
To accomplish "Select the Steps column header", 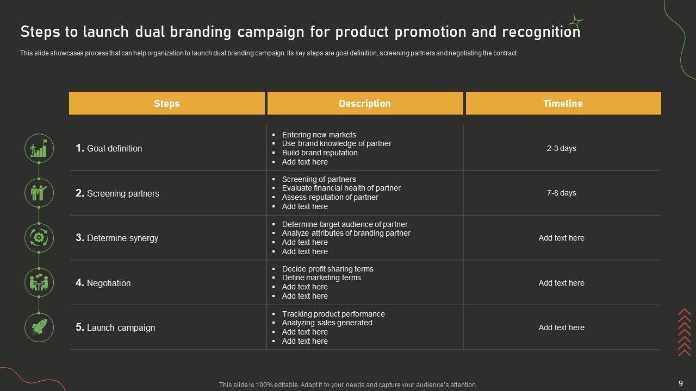I will pyautogui.click(x=167, y=103).
